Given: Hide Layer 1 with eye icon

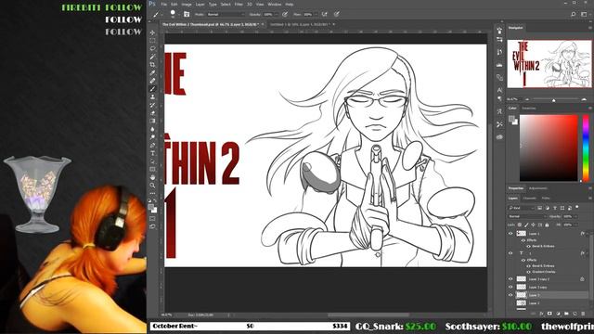Looking at the screenshot, I should [x=510, y=234].
